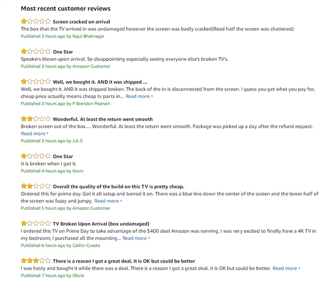Click star rating on Kevin's 'One Star' review
Screen dimensions: 323x283
pos(36,157)
